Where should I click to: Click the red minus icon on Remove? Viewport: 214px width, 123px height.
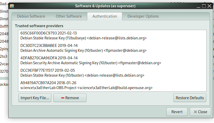pos(63,98)
